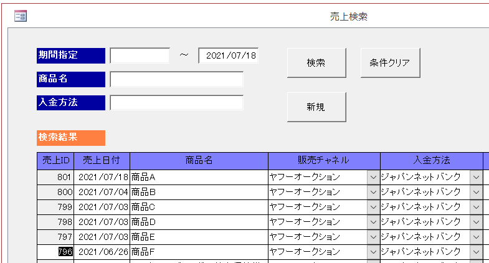Click the 商品D name cell
This screenshot has width=489, height=263.
point(199,222)
